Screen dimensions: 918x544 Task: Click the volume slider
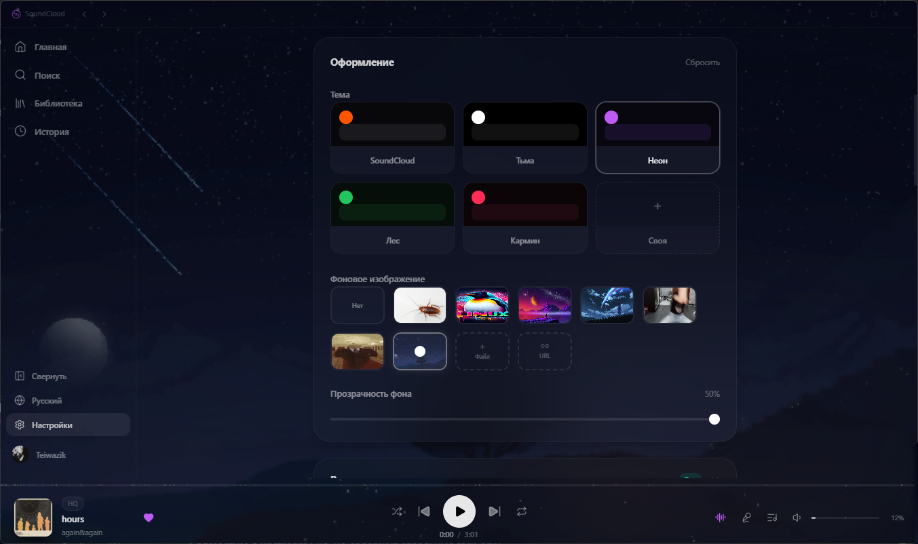[845, 518]
